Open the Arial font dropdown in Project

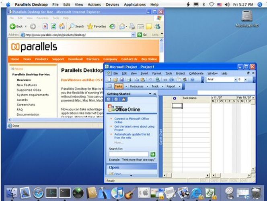[236, 79]
